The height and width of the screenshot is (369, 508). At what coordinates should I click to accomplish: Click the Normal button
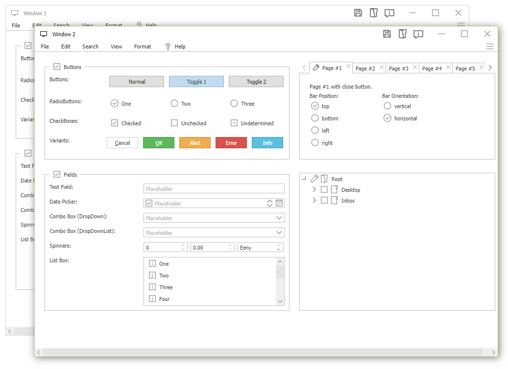point(137,82)
